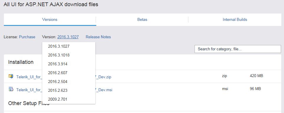Open the Betas tab
The image size is (284, 113).
click(142, 19)
